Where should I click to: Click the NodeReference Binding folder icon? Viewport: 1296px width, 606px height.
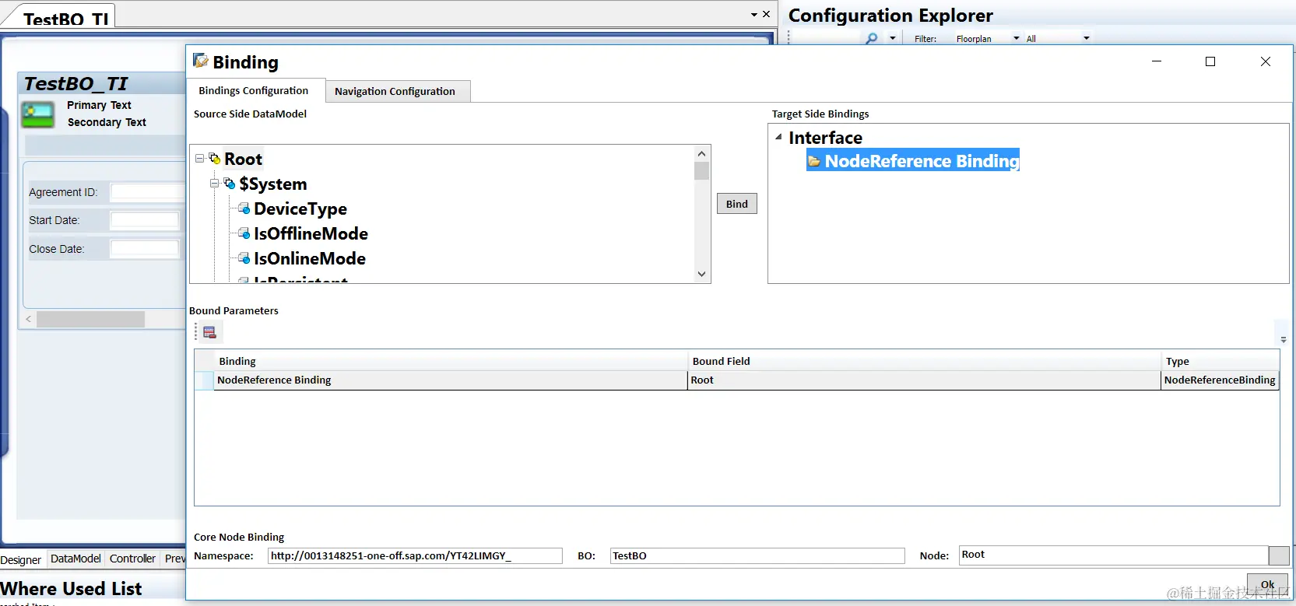tap(814, 161)
